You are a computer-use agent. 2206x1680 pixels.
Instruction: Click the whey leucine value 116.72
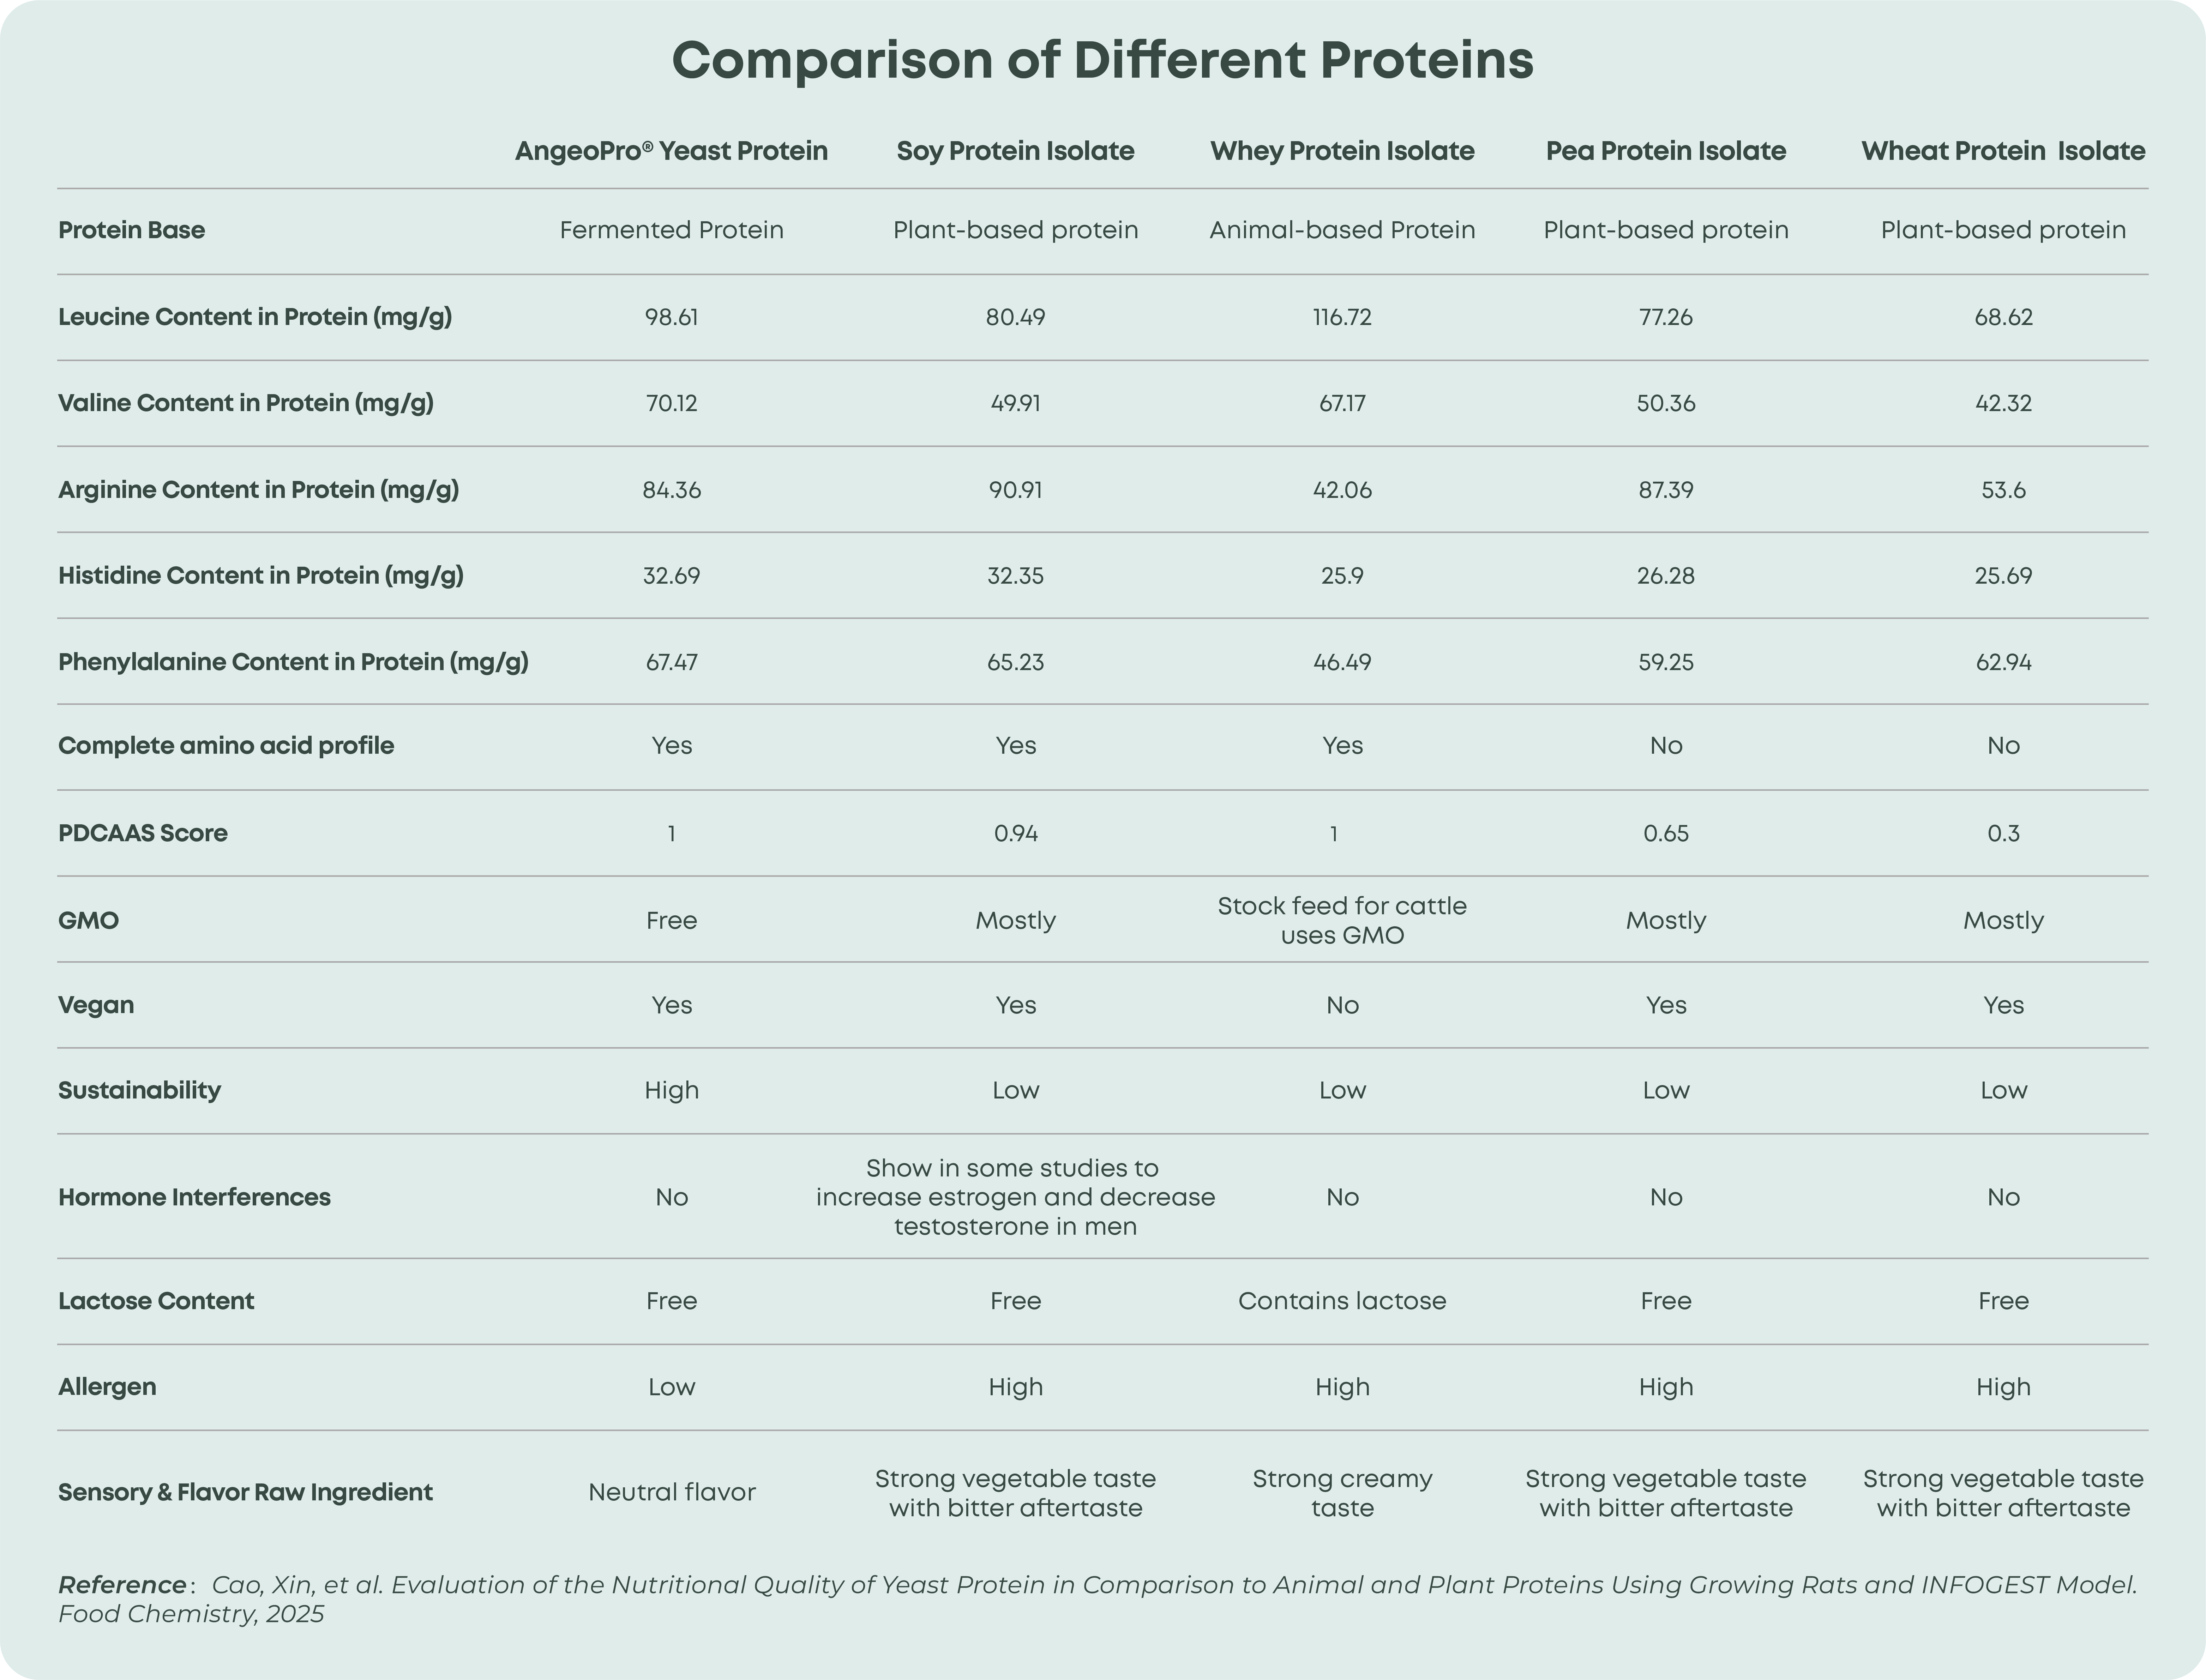[x=1342, y=317]
